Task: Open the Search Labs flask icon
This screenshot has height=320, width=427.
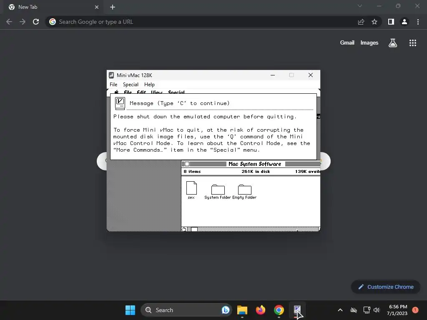Action: click(393, 43)
